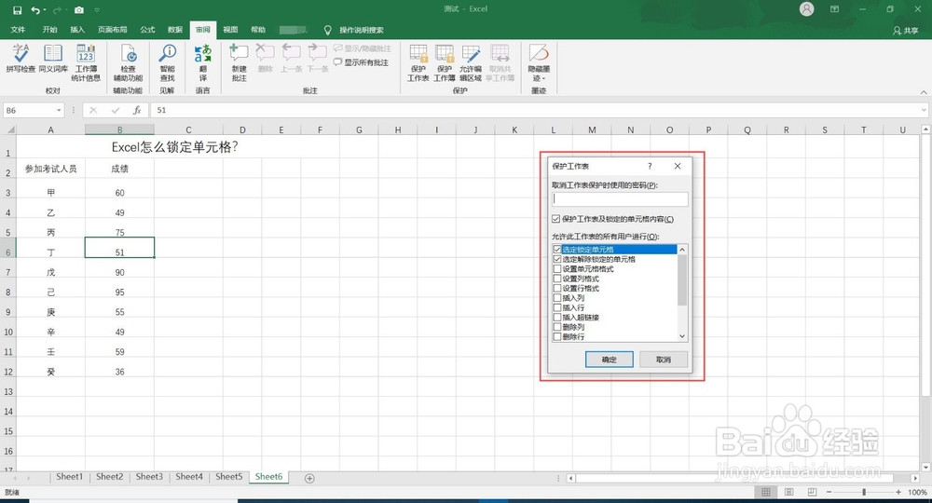Open the Name Box dropdown arrow
Image resolution: width=932 pixels, height=503 pixels.
point(59,111)
